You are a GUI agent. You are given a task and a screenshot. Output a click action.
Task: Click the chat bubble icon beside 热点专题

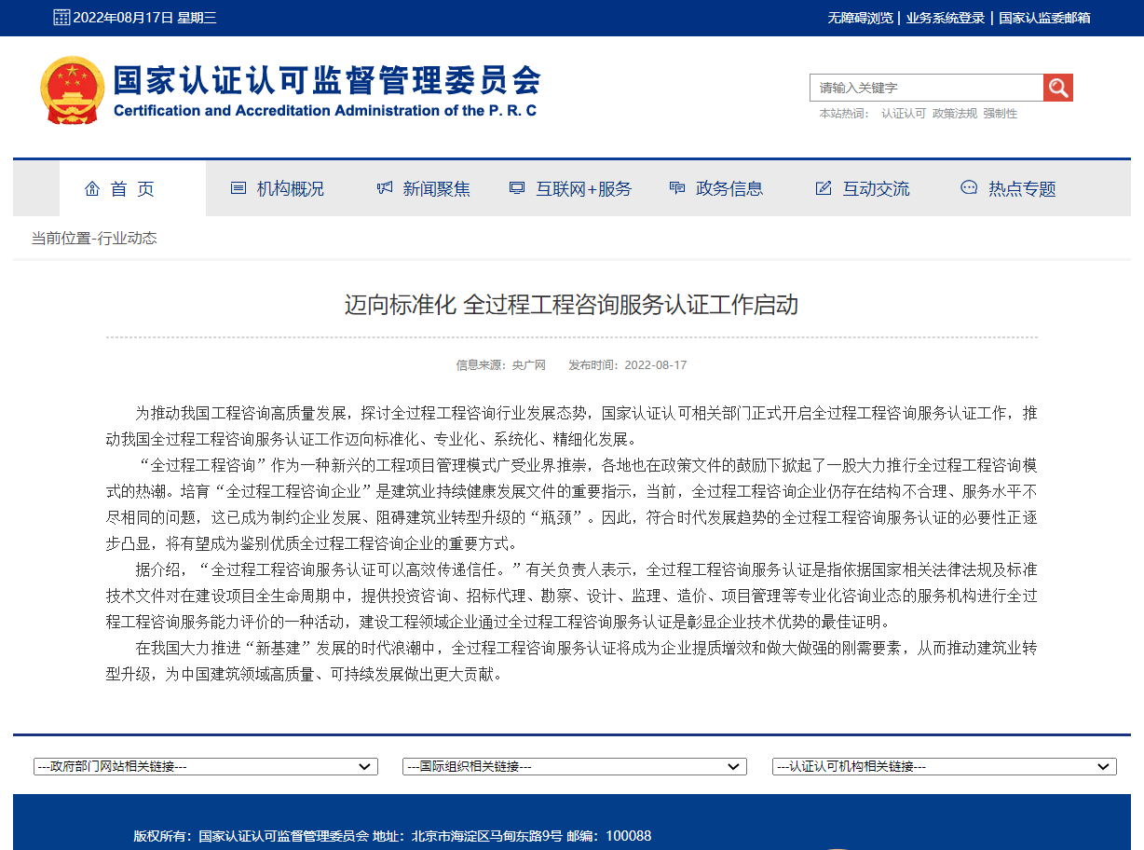[x=969, y=188]
